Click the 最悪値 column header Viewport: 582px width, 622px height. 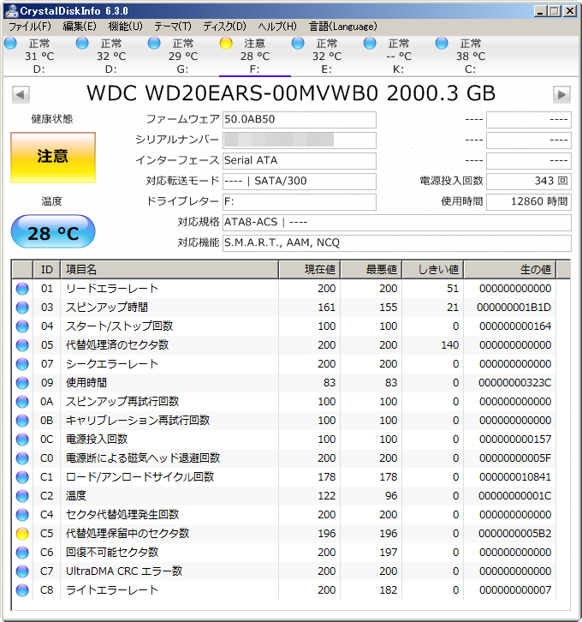coord(371,270)
